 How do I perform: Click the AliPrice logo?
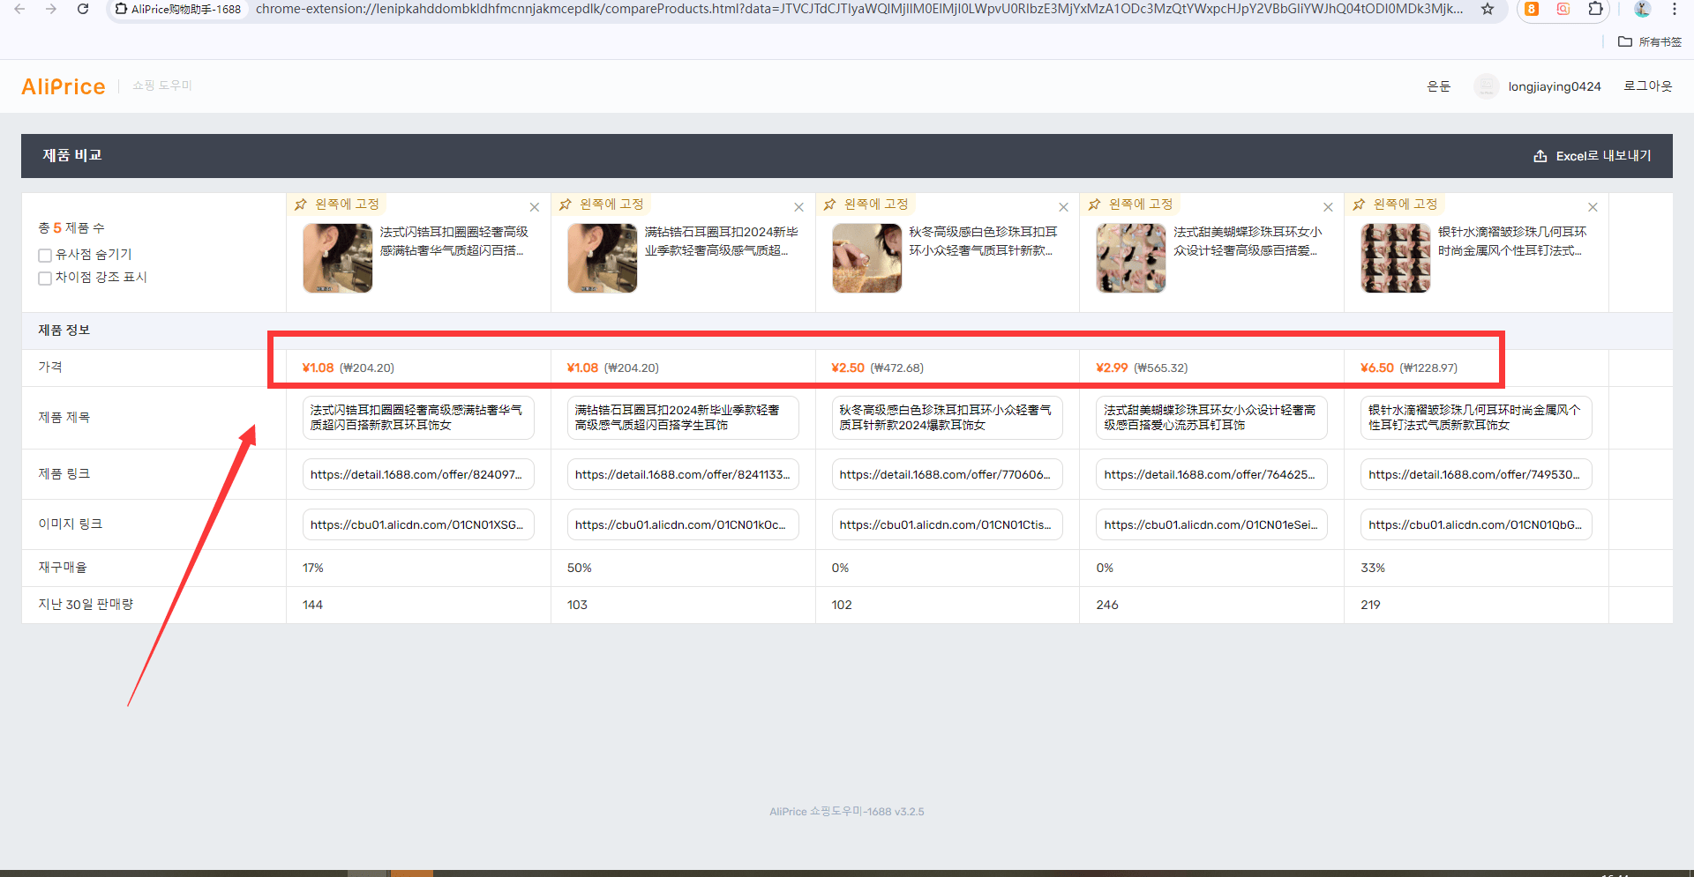pyautogui.click(x=64, y=86)
